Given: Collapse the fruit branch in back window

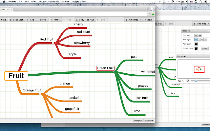Looking at the screenshot, I should [x=157, y=67].
